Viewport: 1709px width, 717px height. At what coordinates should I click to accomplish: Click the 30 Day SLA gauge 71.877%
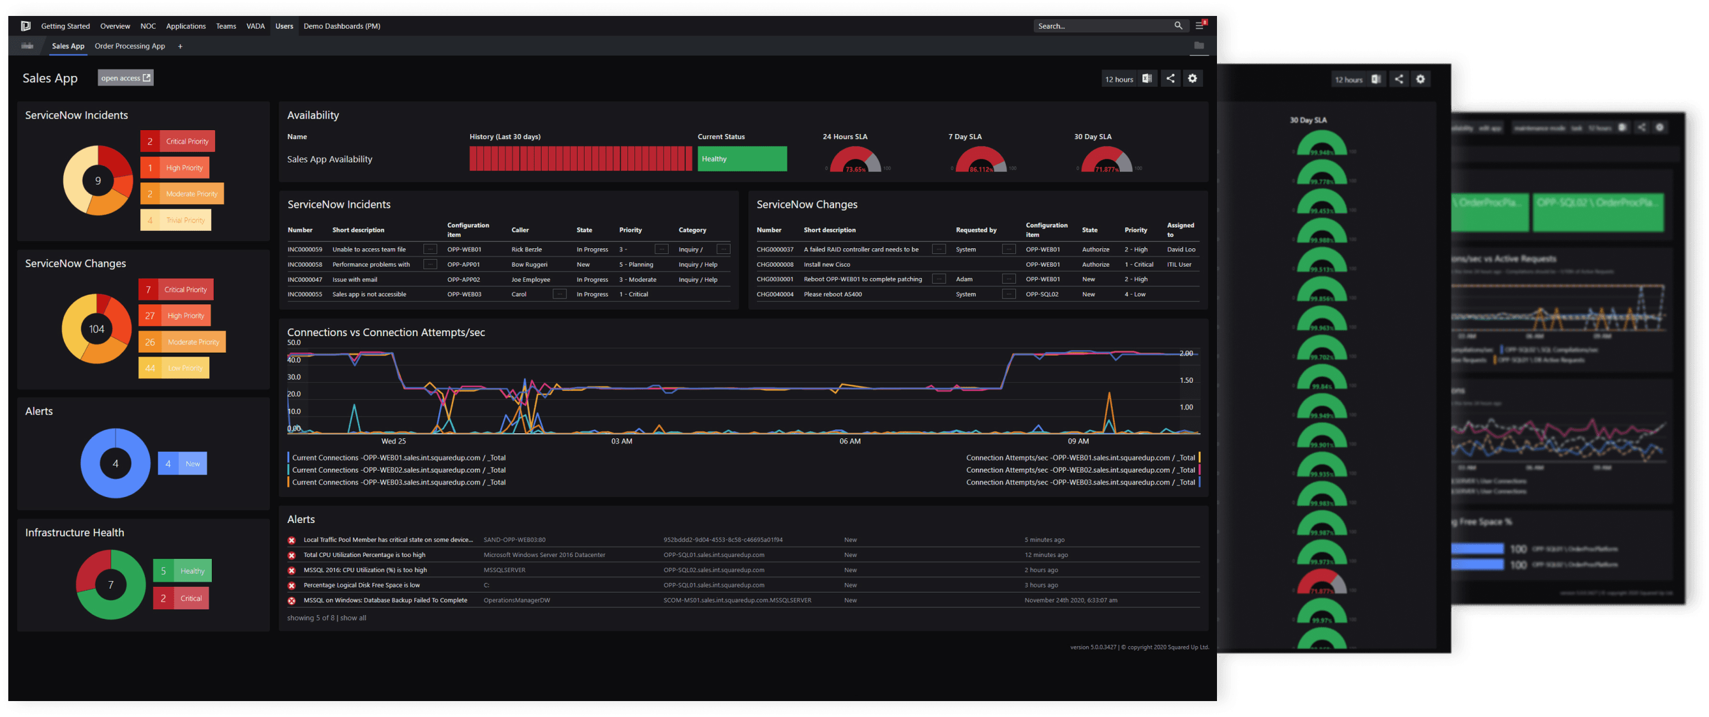1106,159
